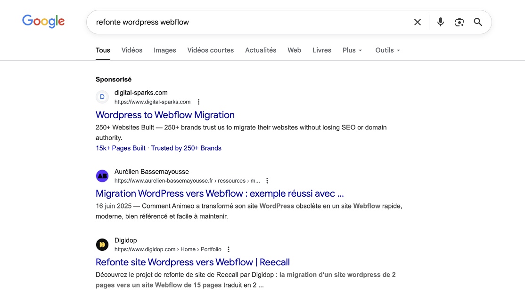Click the digital-sparks.com favicon
The image size is (525, 303).
[102, 96]
